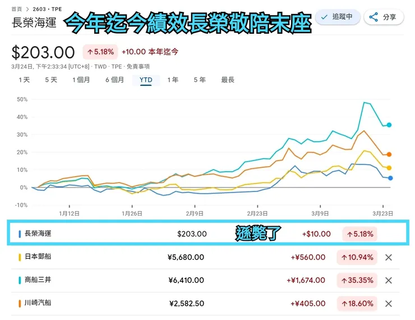Image resolution: width=415 pixels, height=320 pixels.
Task: Click the ¥6,410.00 price value
Action: [x=186, y=280]
